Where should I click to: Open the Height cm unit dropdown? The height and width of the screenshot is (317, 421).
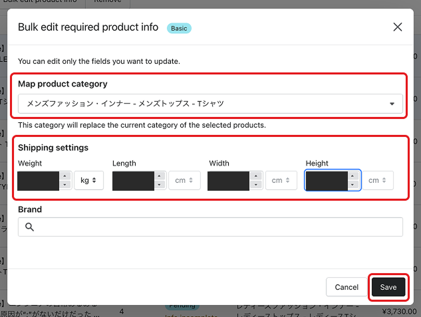click(377, 181)
